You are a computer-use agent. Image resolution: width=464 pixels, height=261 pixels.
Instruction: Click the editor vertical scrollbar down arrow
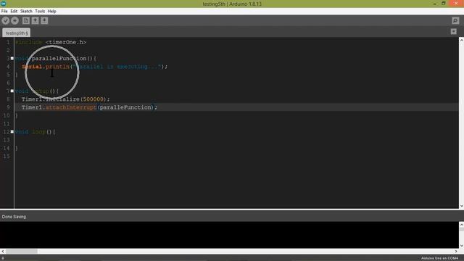pyautogui.click(x=461, y=206)
